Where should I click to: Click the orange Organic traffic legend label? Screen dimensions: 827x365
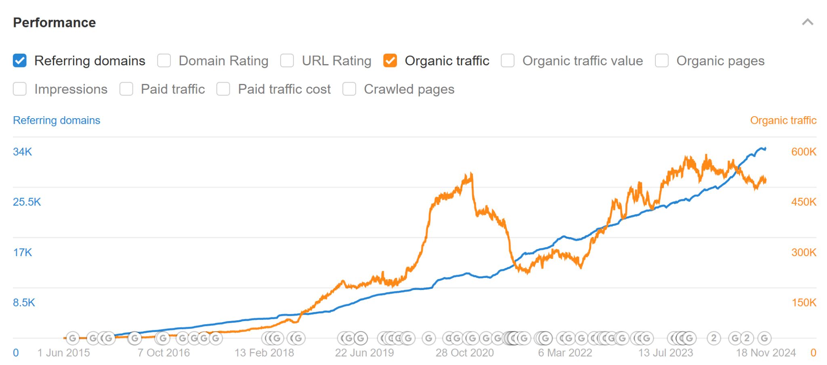pos(783,120)
